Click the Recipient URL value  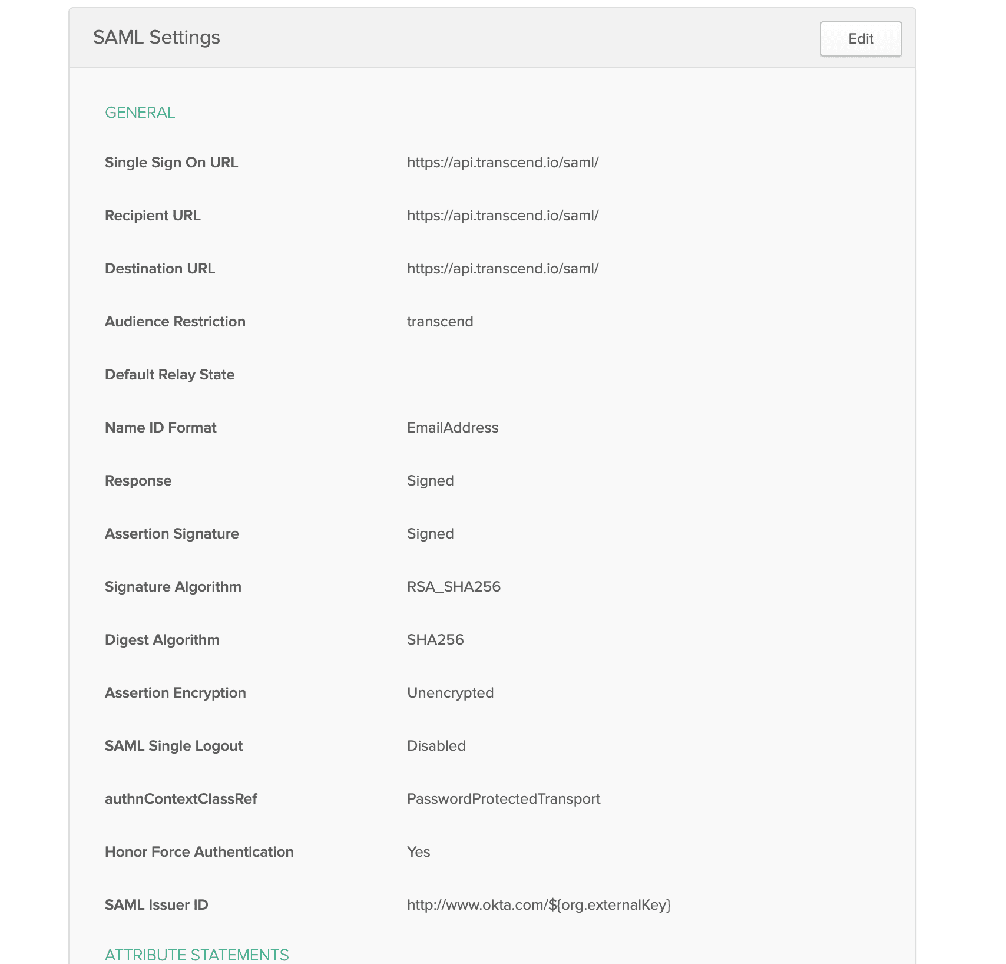point(502,216)
